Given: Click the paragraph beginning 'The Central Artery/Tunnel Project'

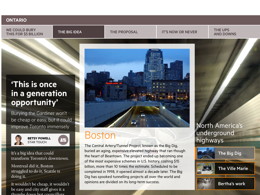Looking at the screenshot, I should [135, 164].
